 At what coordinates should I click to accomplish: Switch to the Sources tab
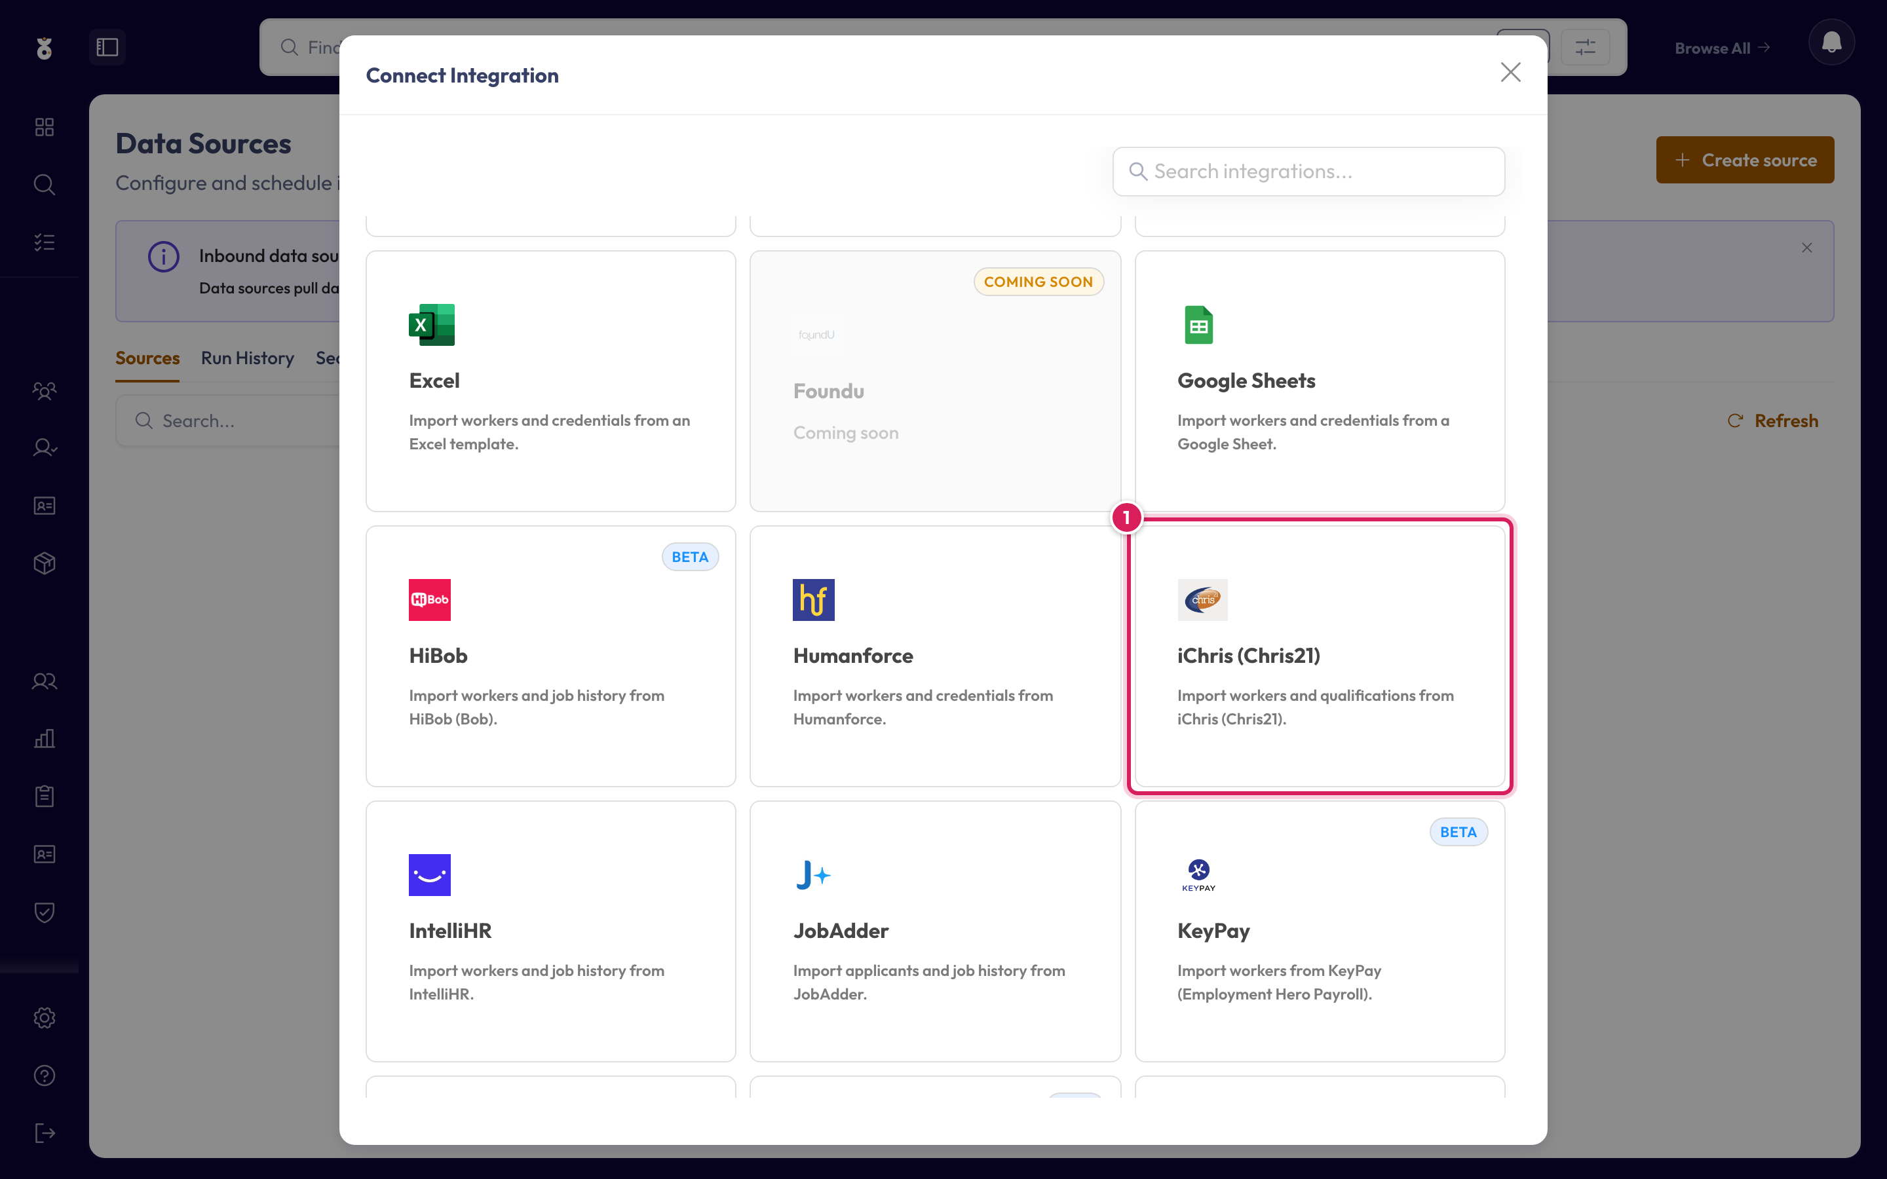click(x=147, y=358)
